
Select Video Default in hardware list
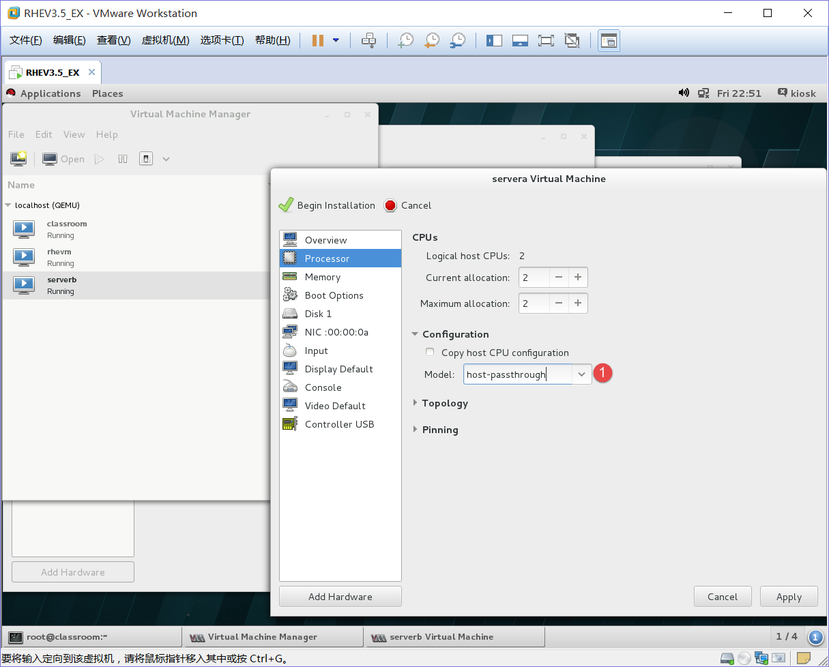[x=340, y=406]
